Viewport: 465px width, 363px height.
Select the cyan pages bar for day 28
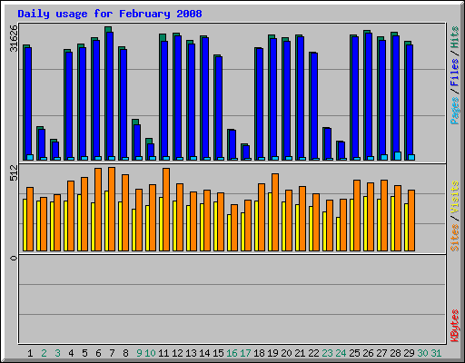pos(398,156)
